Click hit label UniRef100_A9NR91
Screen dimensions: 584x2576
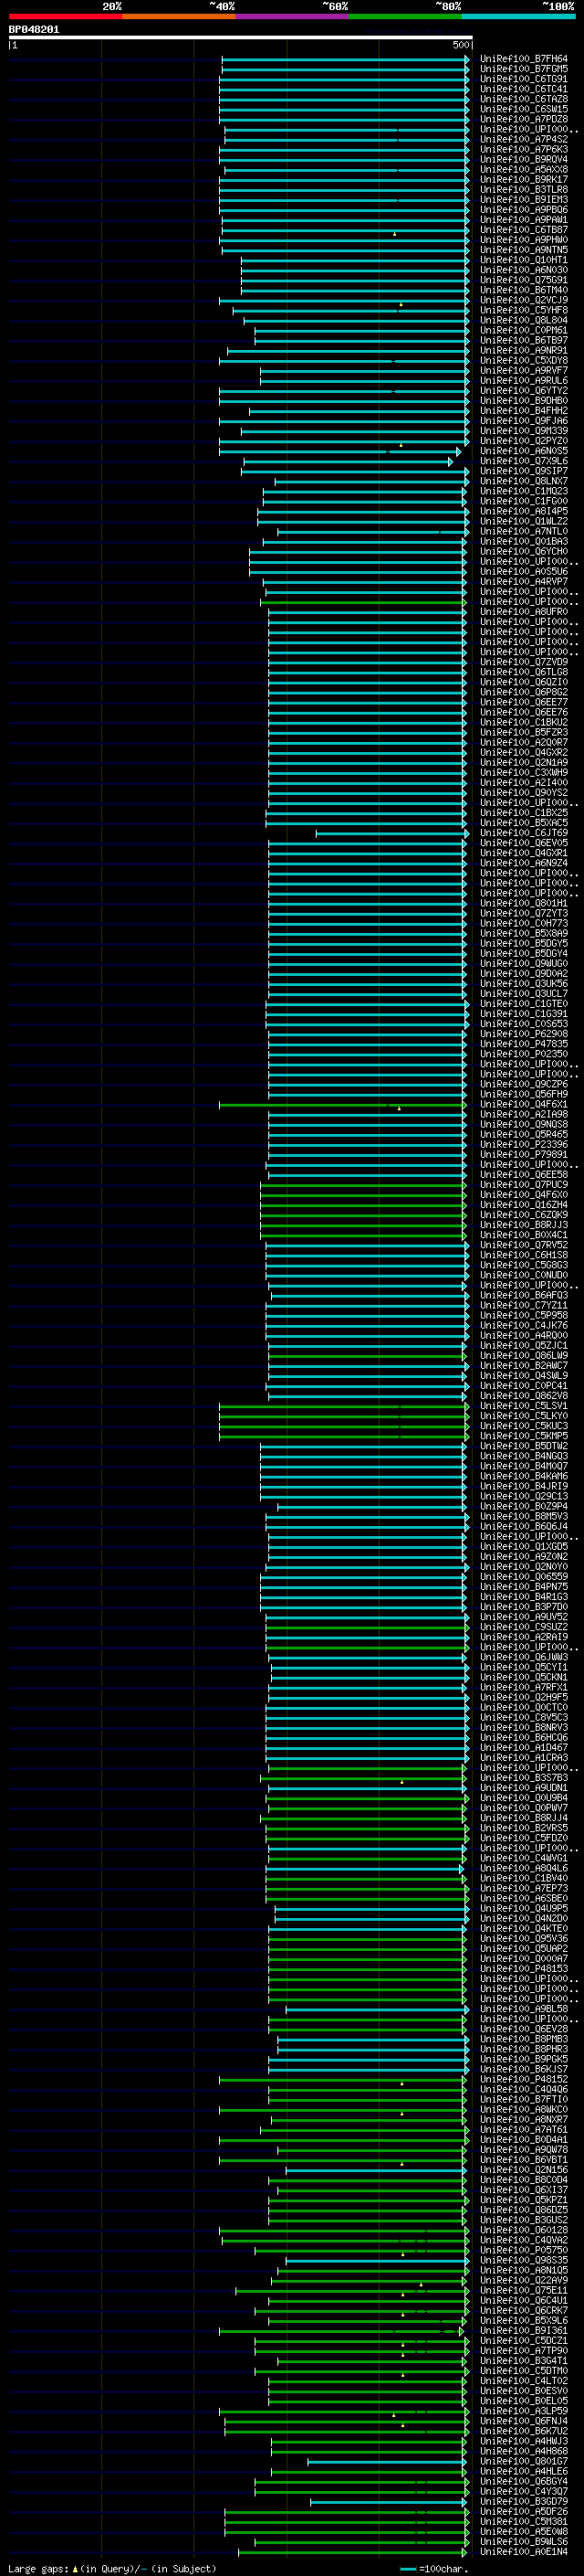point(524,351)
